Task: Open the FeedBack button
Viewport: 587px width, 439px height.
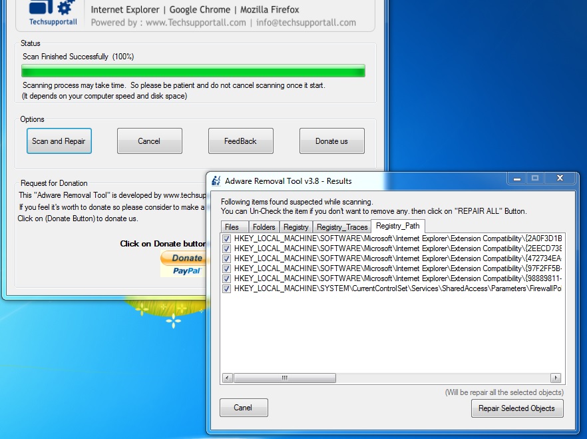Action: tap(241, 141)
